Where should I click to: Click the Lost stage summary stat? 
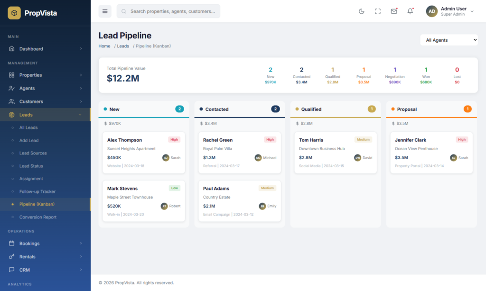(x=457, y=75)
